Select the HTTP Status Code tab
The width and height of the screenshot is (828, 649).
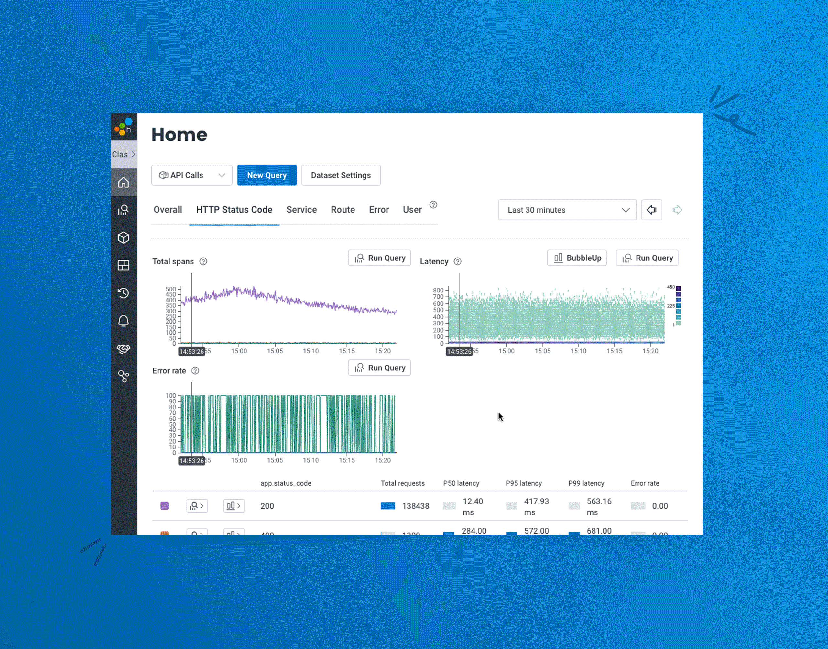234,209
